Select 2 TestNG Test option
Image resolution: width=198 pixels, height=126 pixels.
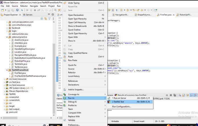pyautogui.click(x=130, y=102)
